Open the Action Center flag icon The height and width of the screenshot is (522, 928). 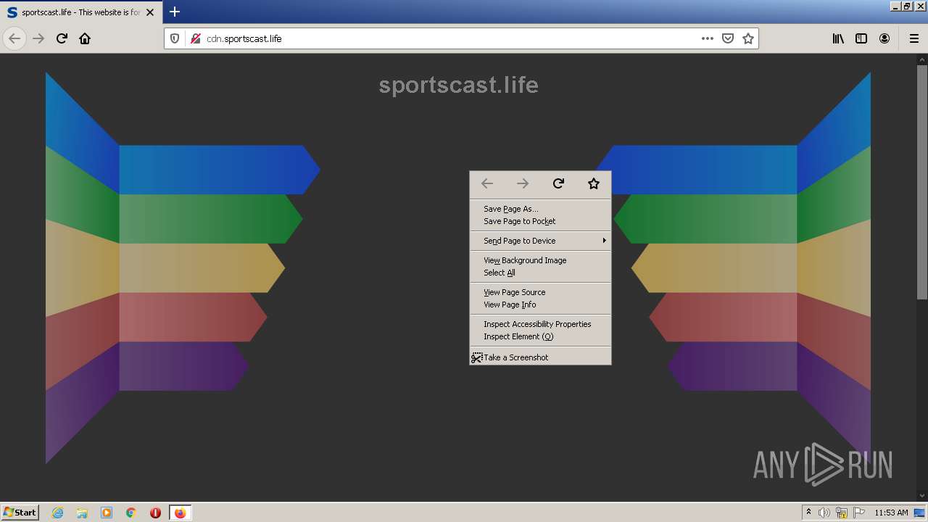tap(859, 513)
